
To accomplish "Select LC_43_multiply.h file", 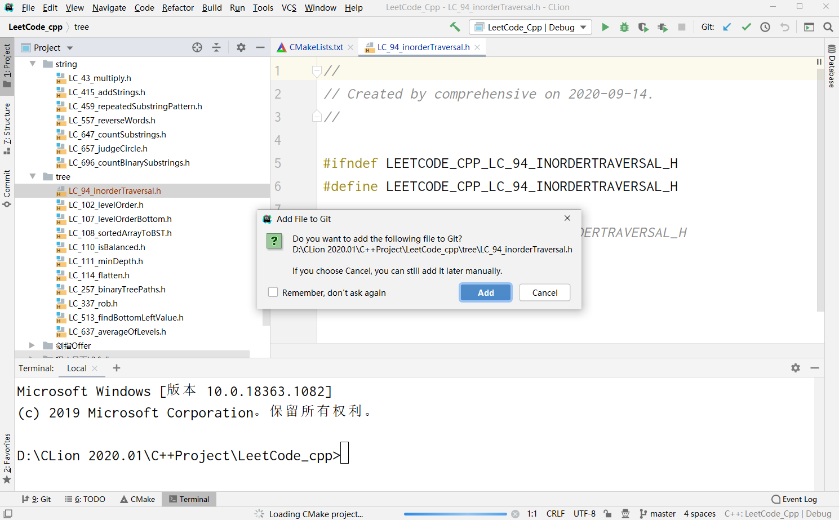I will [x=100, y=78].
